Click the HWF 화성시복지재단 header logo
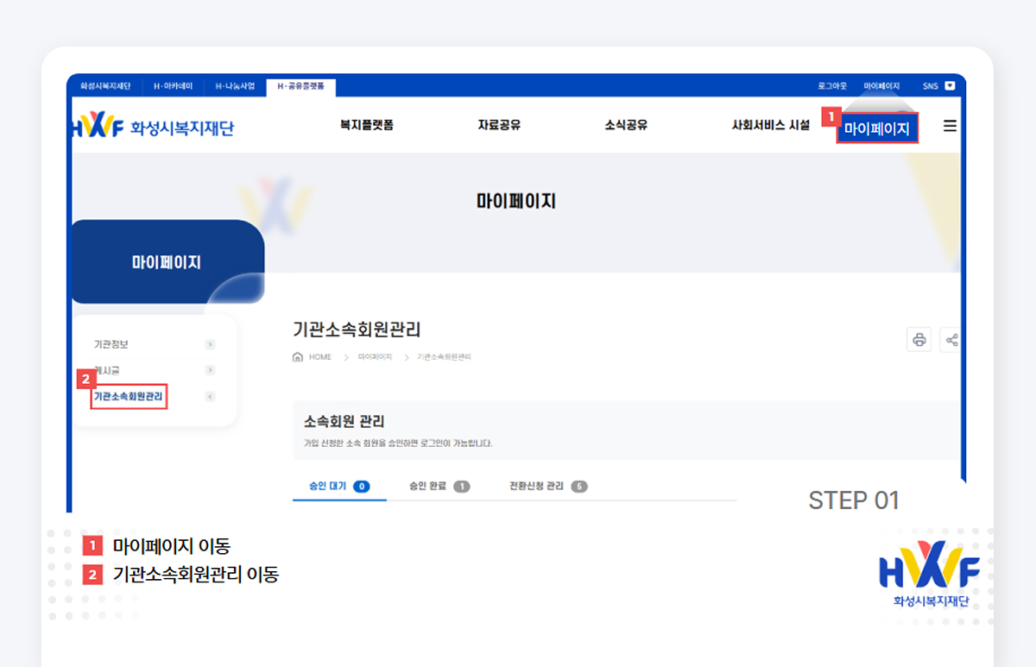Screen dimensions: 1036x667 154,125
